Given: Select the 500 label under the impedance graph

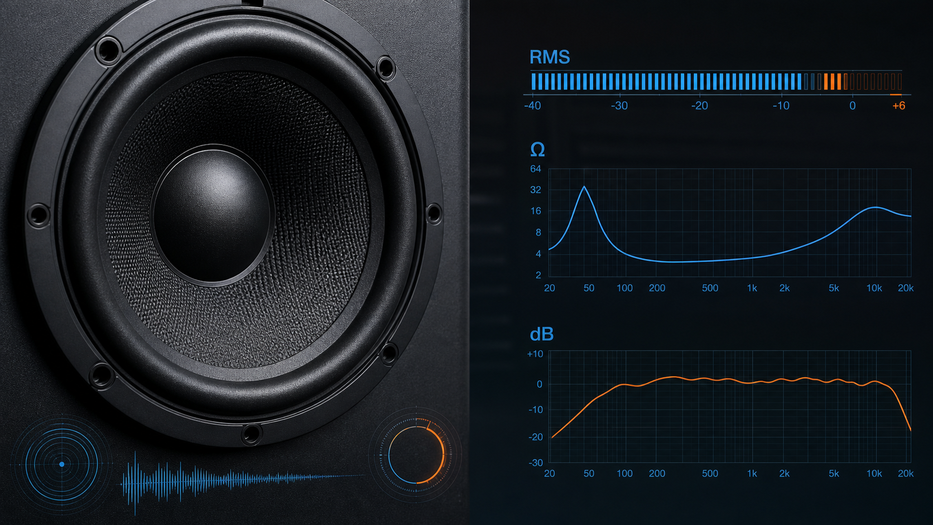Looking at the screenshot, I should point(710,288).
